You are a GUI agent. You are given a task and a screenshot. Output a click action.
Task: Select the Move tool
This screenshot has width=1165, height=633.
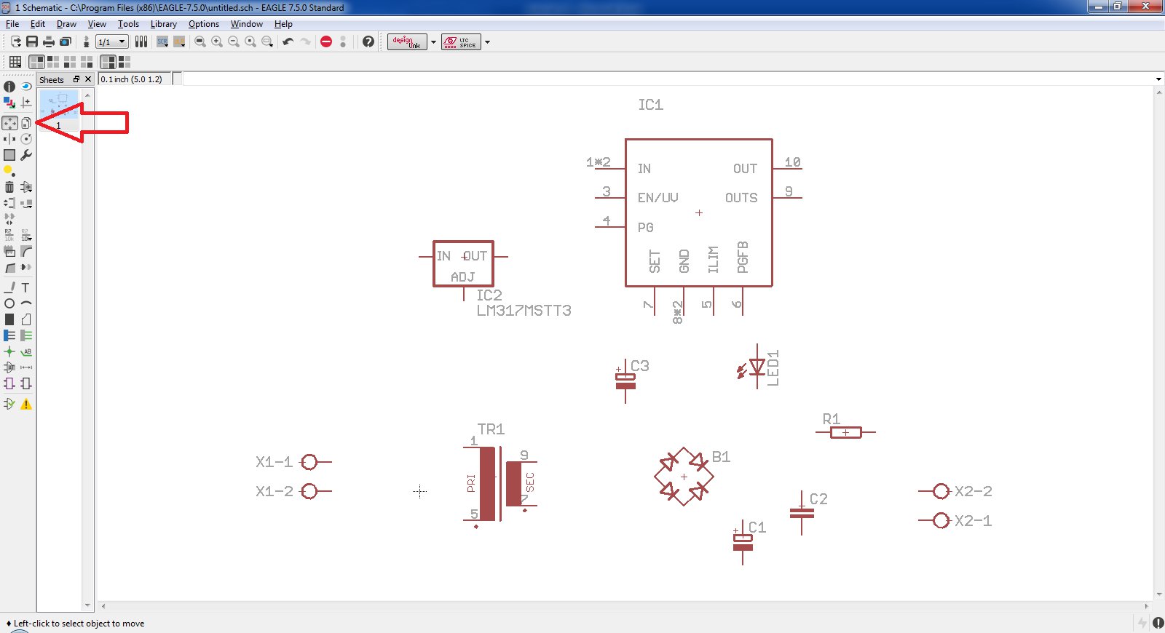pyautogui.click(x=9, y=123)
